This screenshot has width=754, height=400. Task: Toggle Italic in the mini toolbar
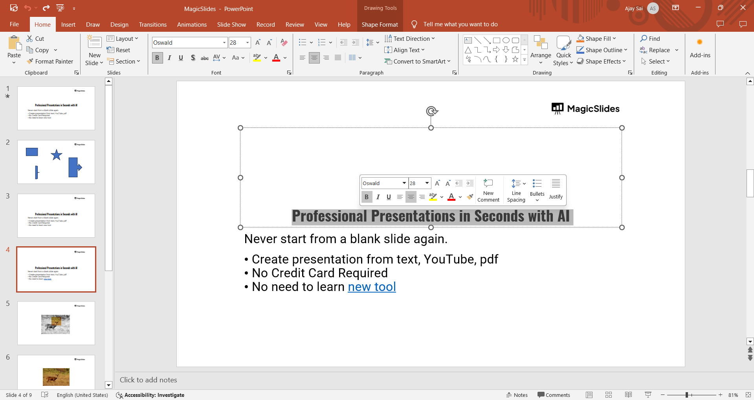(378, 197)
